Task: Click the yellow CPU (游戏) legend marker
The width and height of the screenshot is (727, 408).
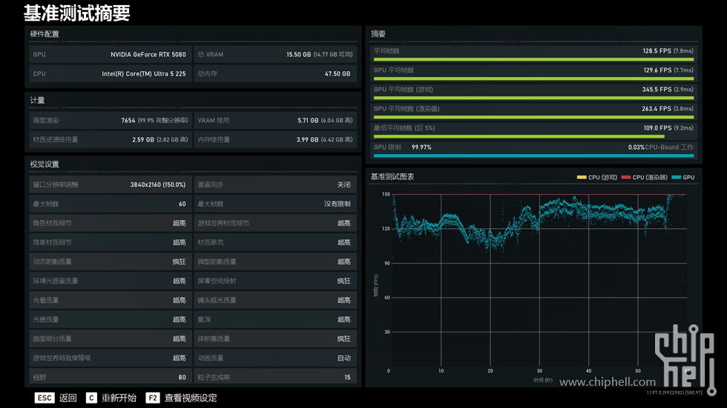Action: pos(582,178)
